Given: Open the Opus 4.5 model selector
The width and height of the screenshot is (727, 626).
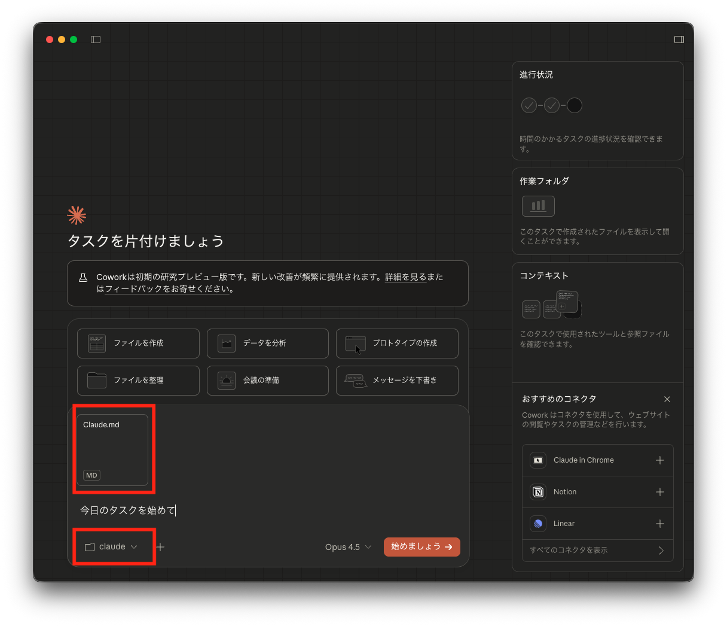Looking at the screenshot, I should point(348,547).
